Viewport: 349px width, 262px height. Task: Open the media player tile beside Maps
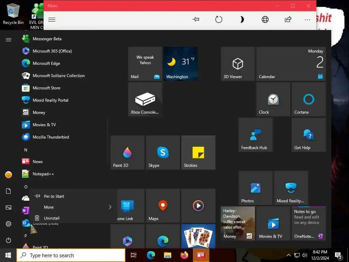198,206
